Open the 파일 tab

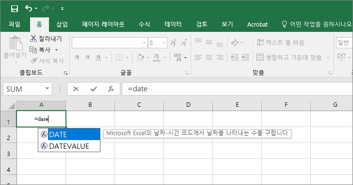15,24
